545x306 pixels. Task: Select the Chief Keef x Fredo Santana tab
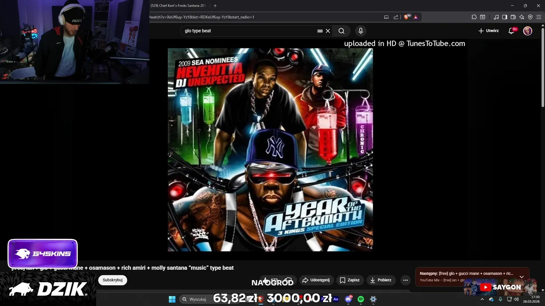[x=178, y=6]
